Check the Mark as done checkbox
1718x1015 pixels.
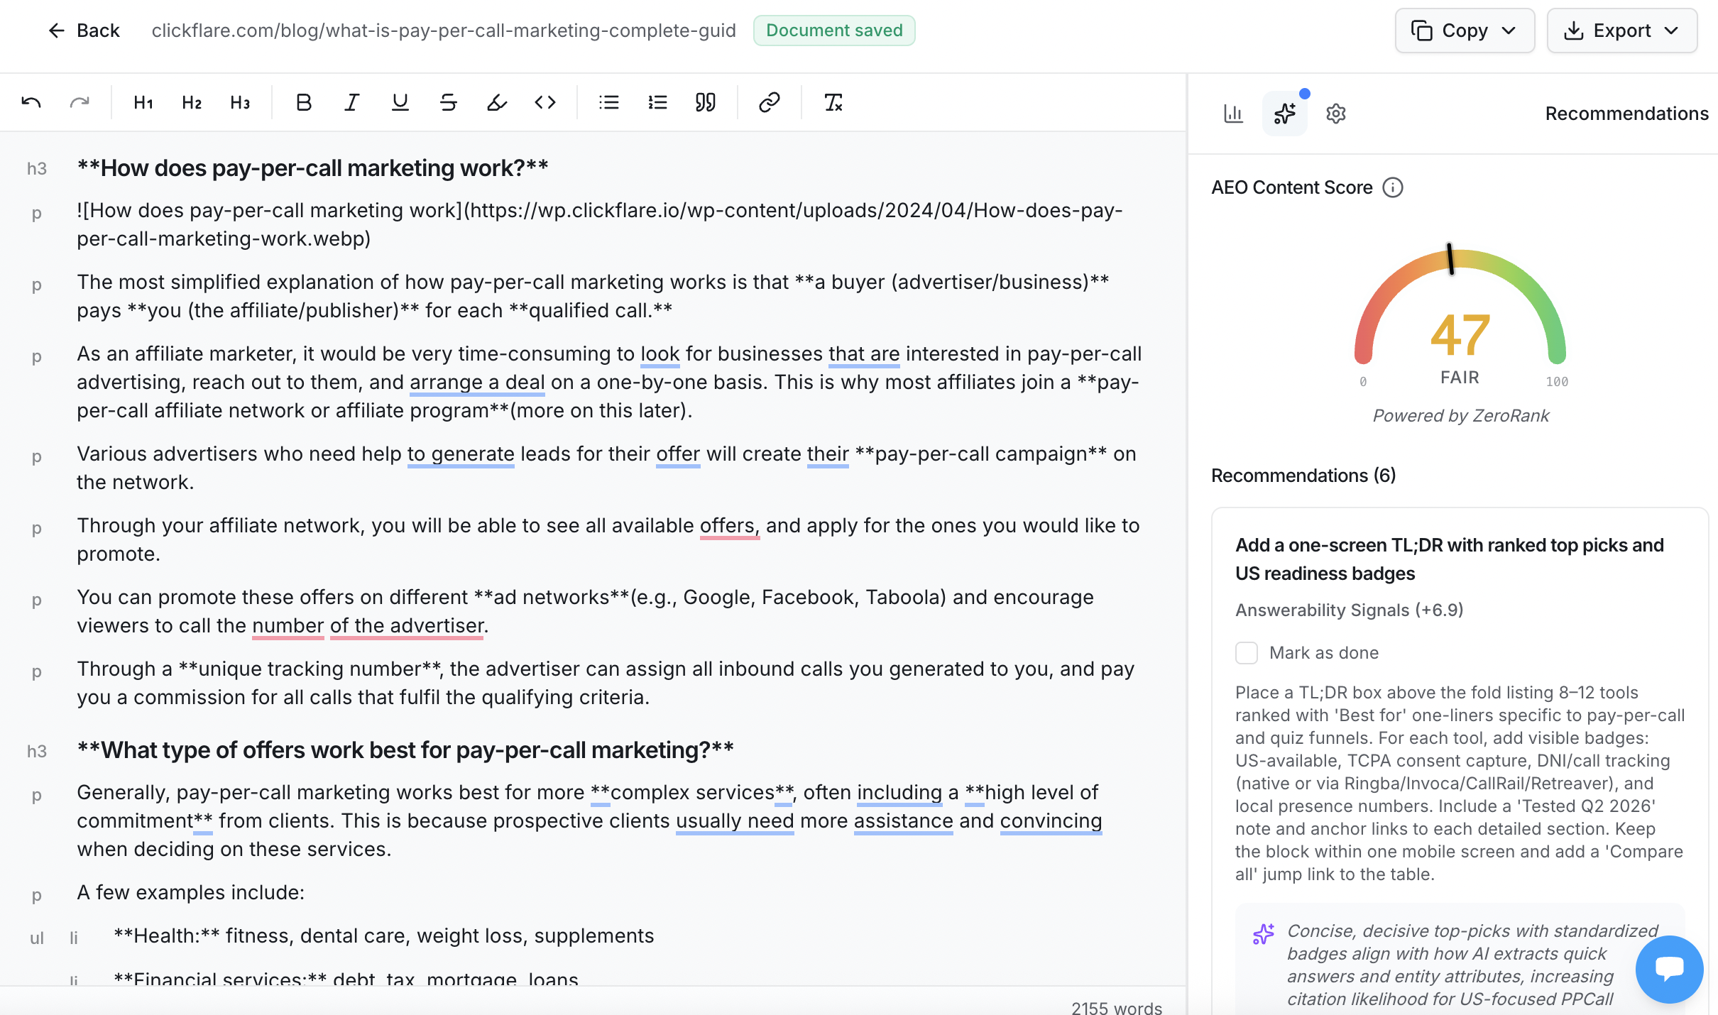pyautogui.click(x=1247, y=653)
